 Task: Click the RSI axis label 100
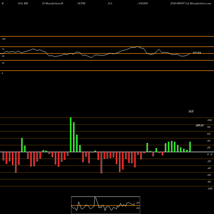point(3,39)
